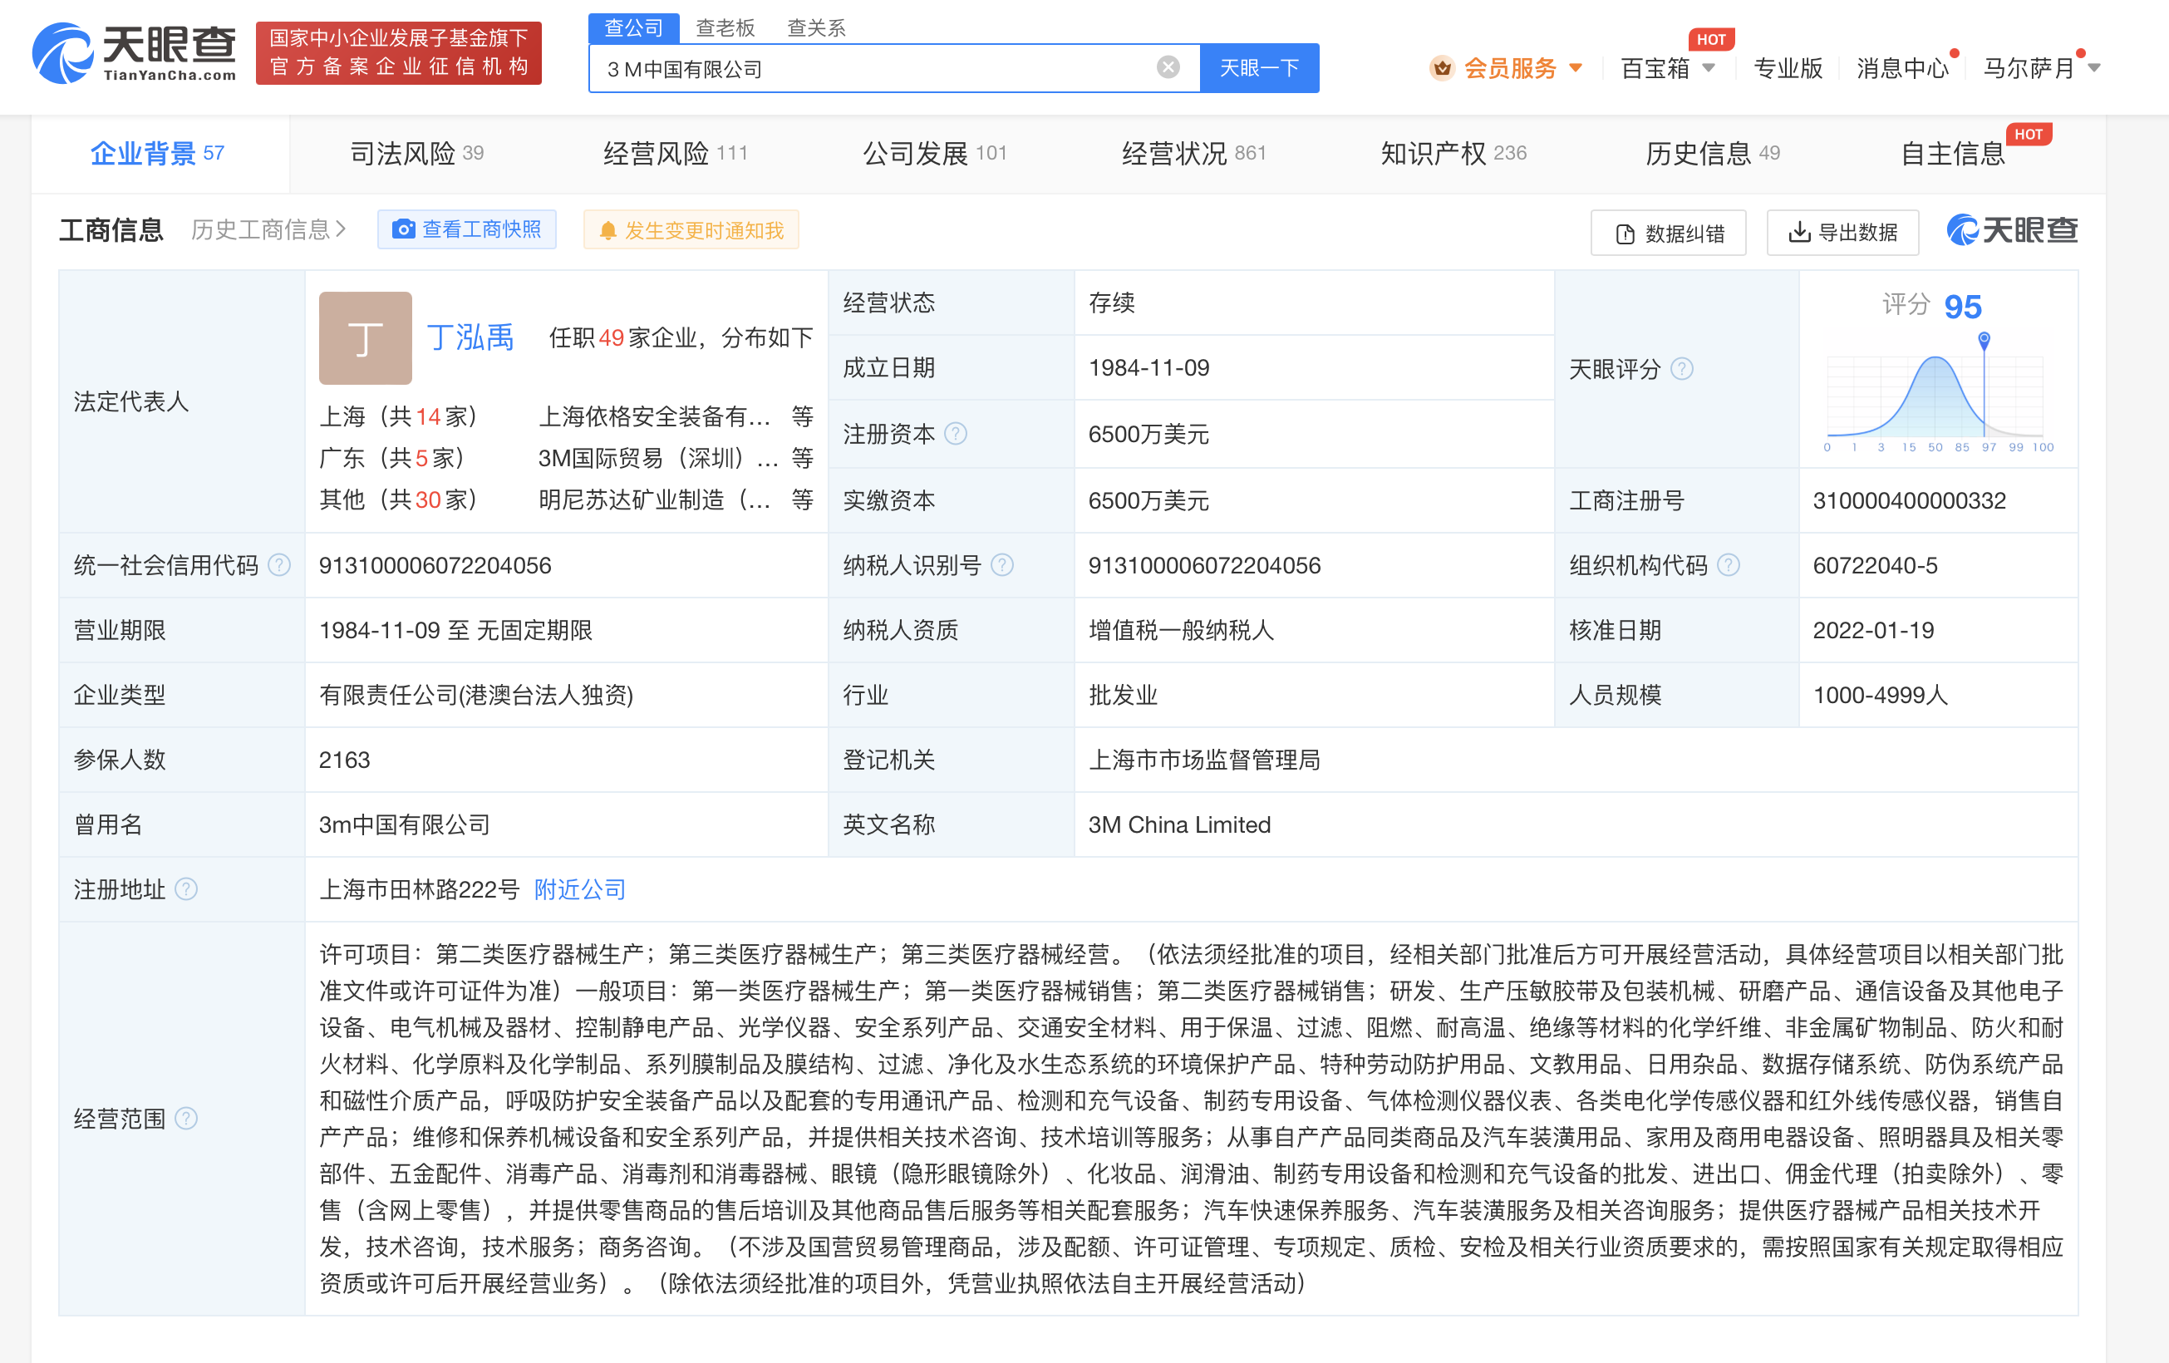Click the 等 link on the 广东 row
Screen dimensions: 2169x1363
coord(802,458)
